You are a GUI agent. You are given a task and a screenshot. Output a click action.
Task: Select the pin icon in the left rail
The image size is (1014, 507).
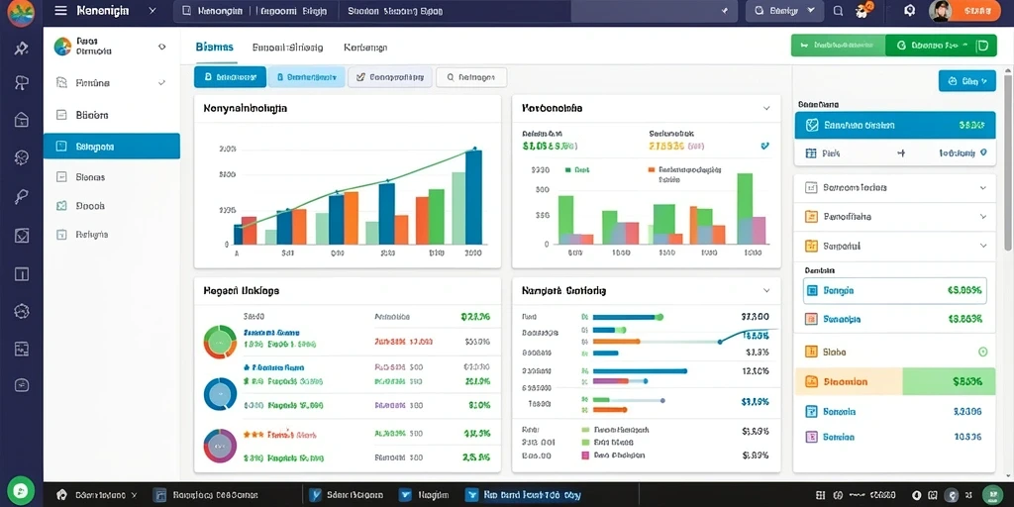pos(22,49)
